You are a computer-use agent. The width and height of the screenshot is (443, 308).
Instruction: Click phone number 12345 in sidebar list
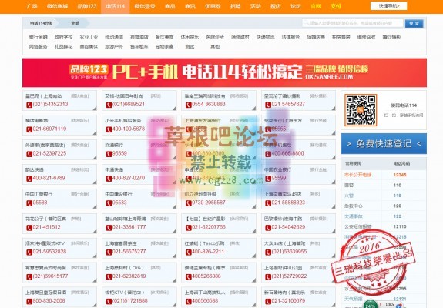[400, 175]
